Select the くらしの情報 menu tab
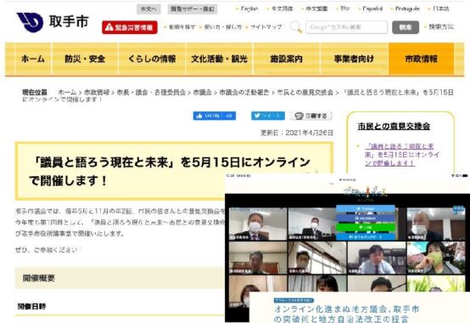 pos(152,59)
